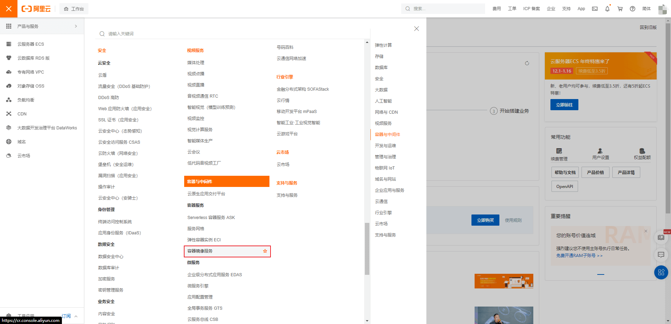Select 容器与中间件 category in right list
The height and width of the screenshot is (324, 671).
click(387, 134)
